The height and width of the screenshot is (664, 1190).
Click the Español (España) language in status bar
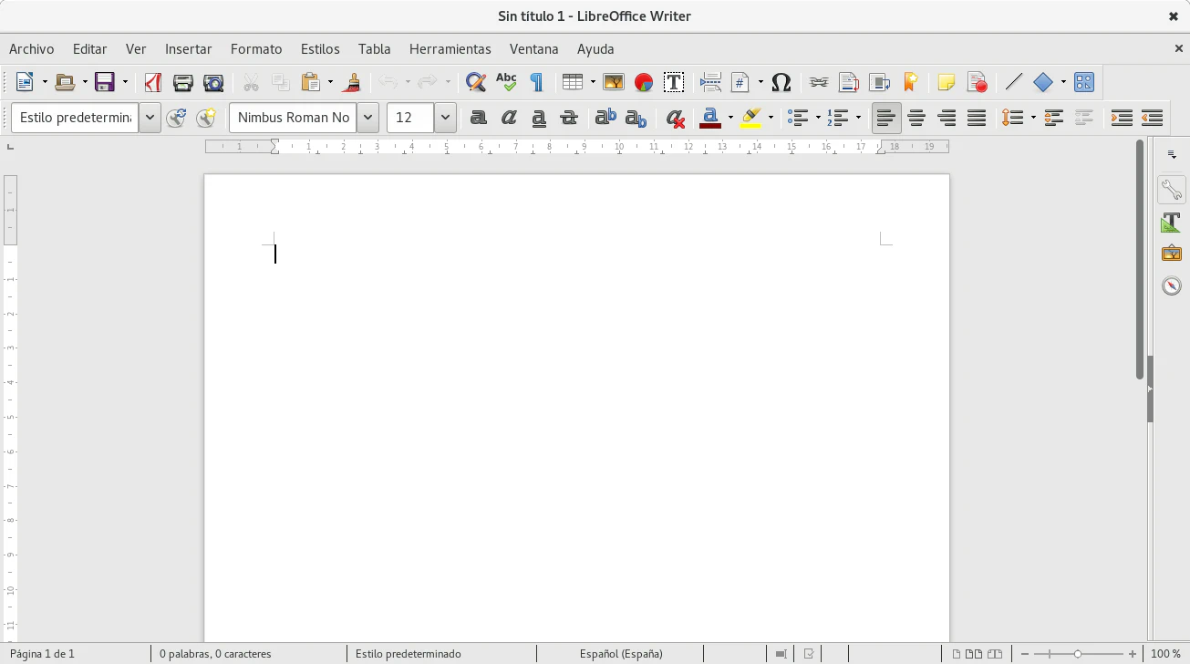point(621,654)
